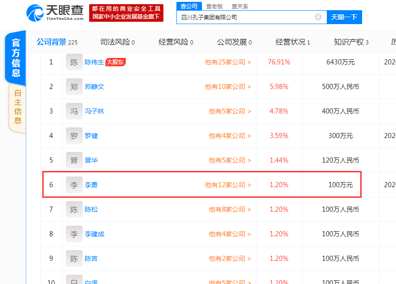Screen dimensions: 396x284
Task: Click avatar tile for 冯子林
Action: 74,111
